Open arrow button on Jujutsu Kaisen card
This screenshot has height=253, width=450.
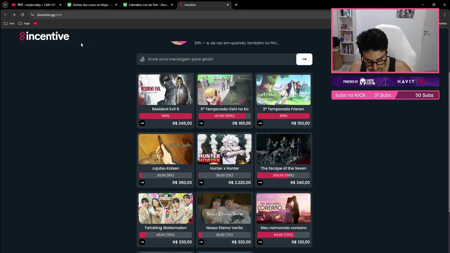142,182
